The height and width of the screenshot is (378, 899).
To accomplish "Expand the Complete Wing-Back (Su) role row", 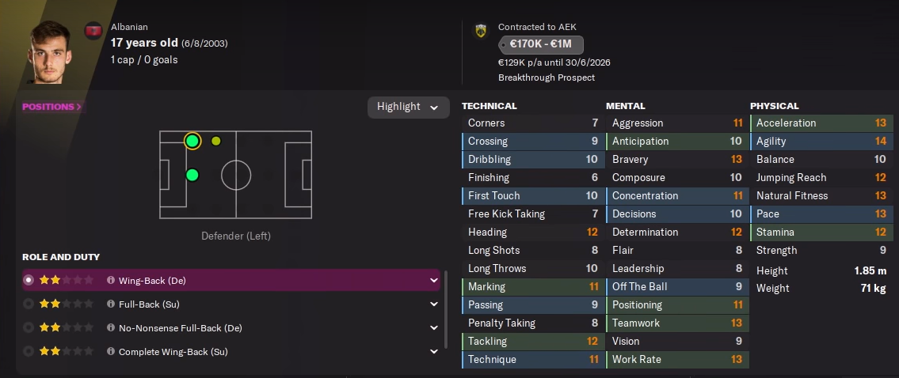I will pos(433,351).
